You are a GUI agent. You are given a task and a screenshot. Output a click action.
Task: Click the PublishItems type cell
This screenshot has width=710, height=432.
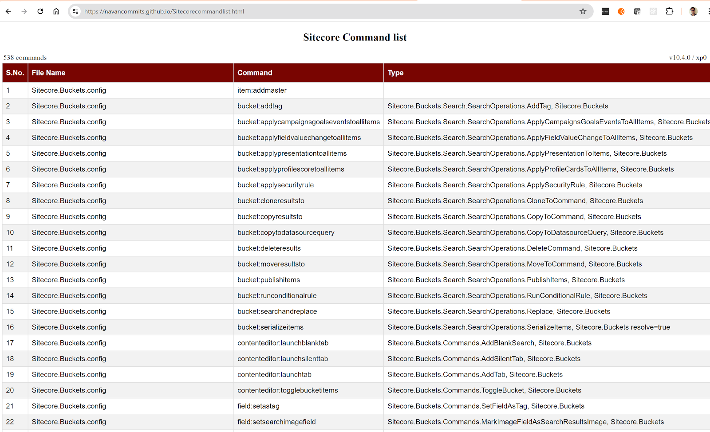[x=547, y=280]
